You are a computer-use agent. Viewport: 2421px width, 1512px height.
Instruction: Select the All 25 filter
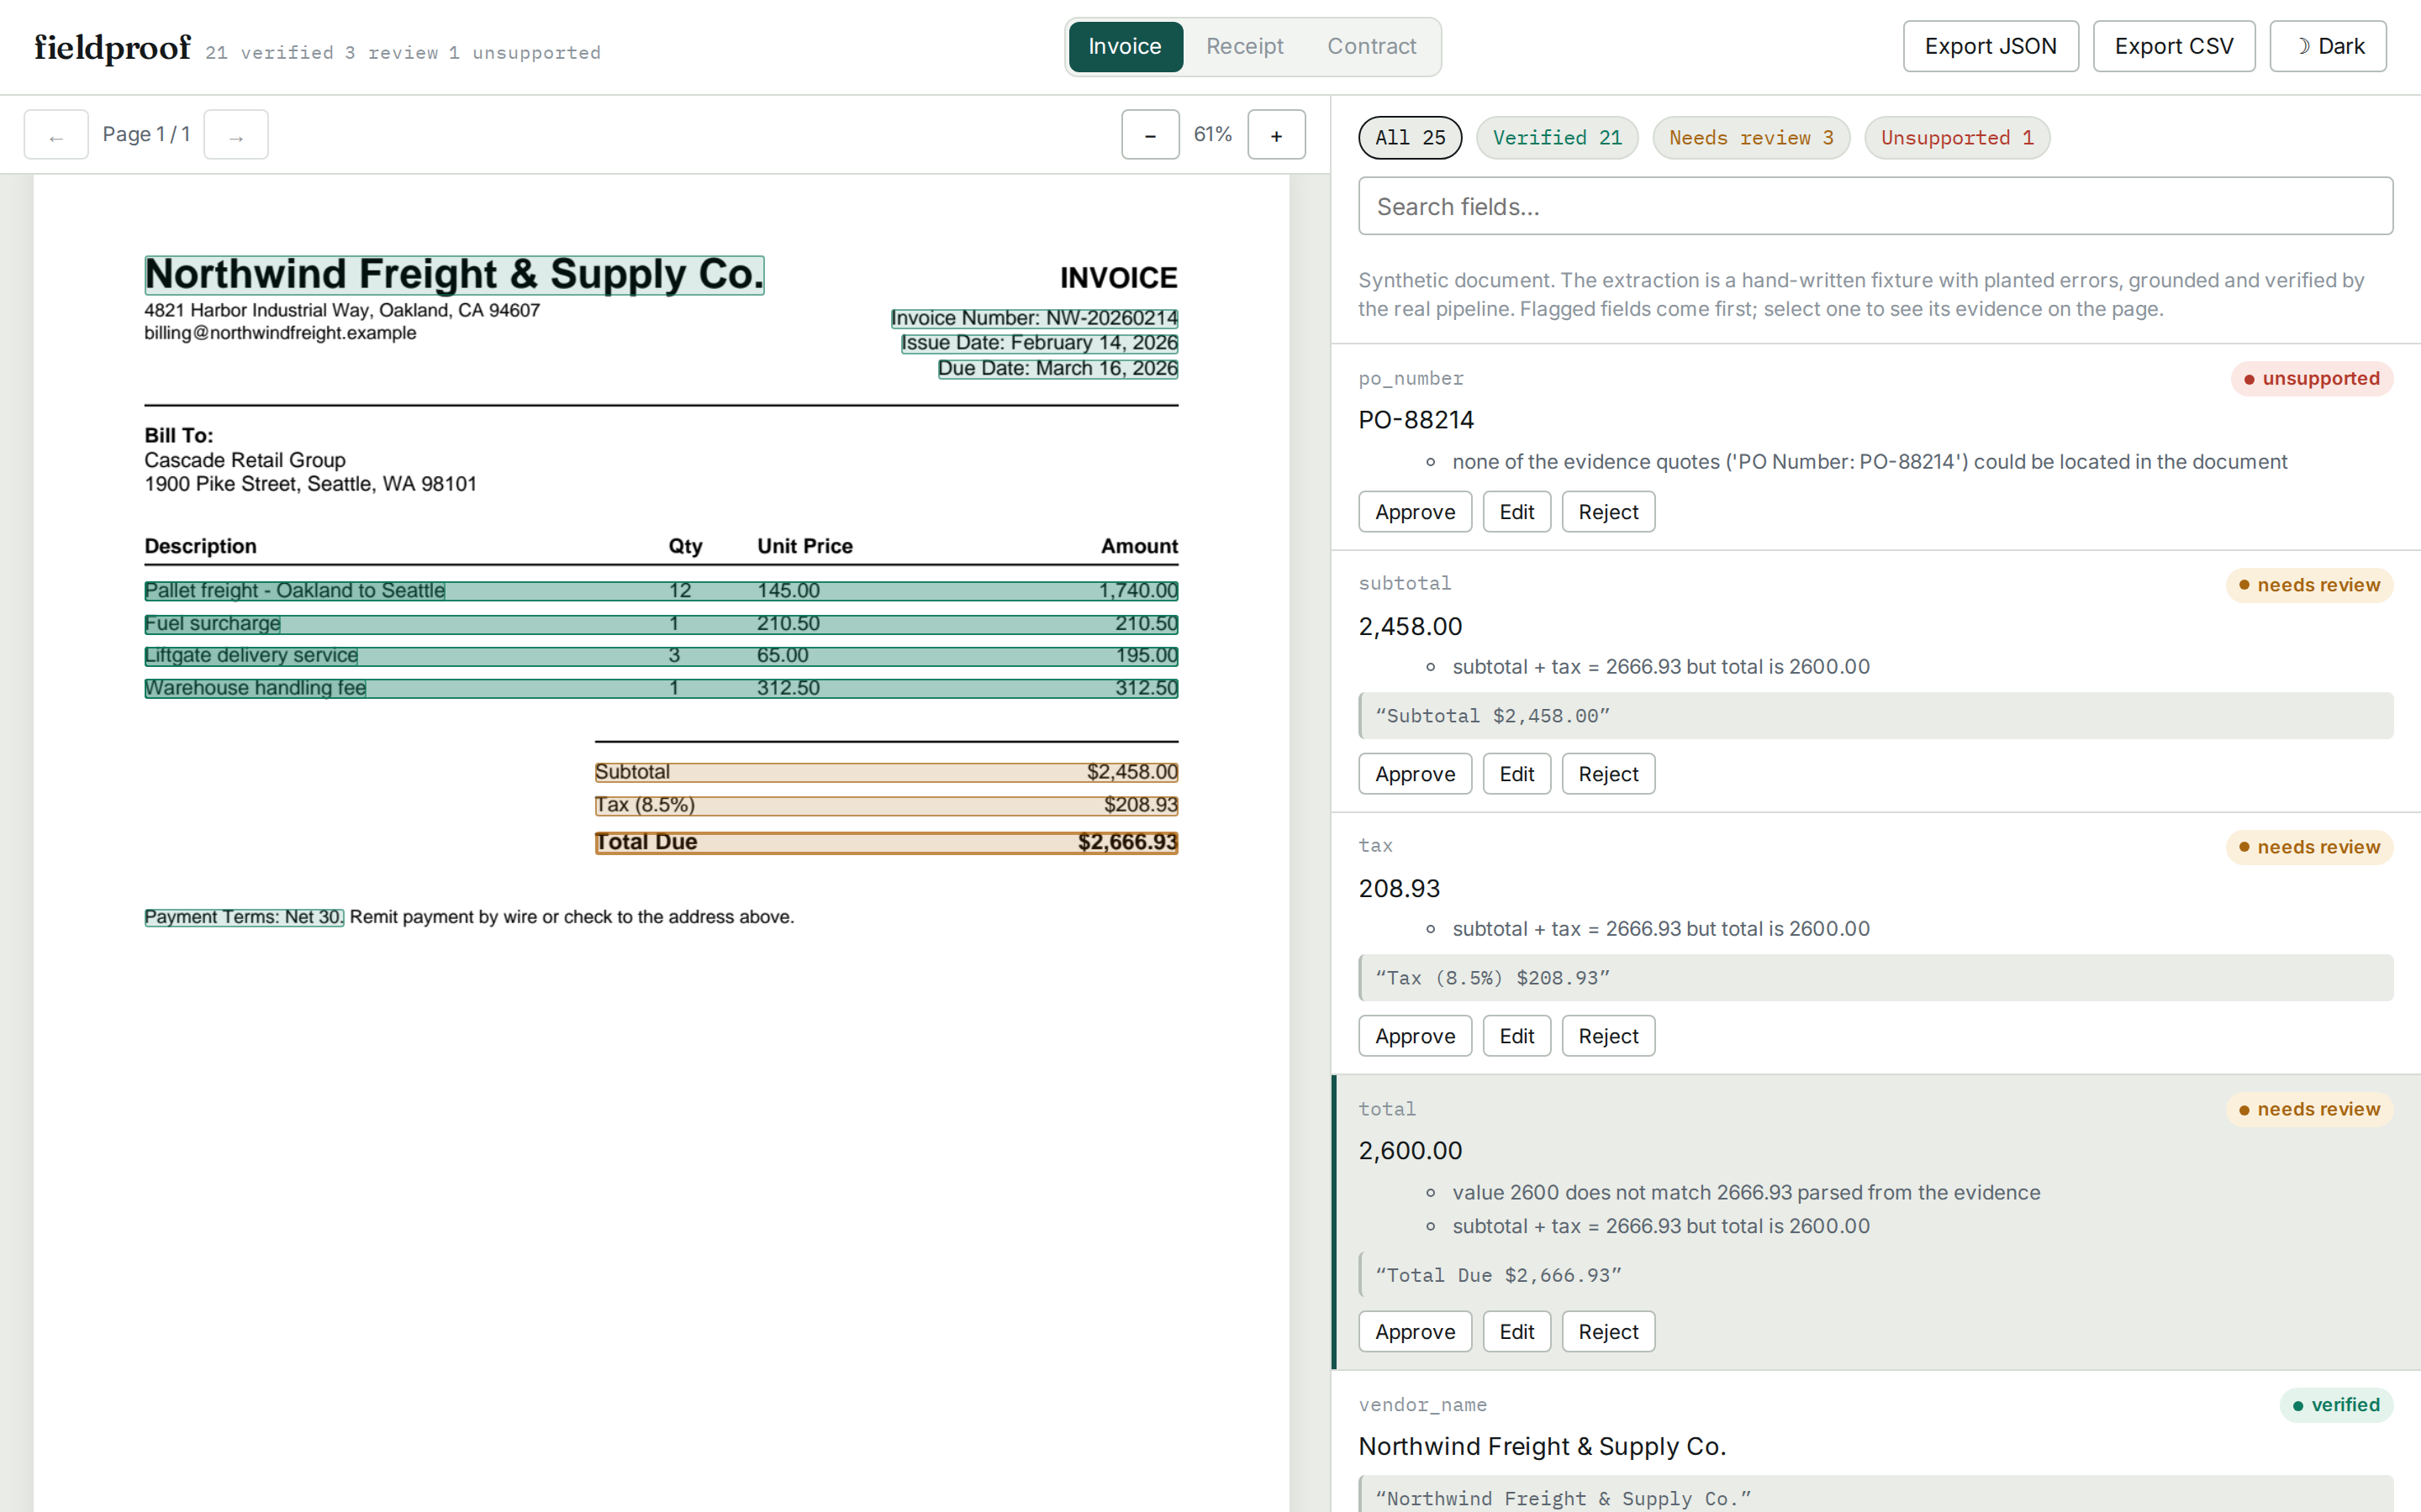pyautogui.click(x=1410, y=138)
